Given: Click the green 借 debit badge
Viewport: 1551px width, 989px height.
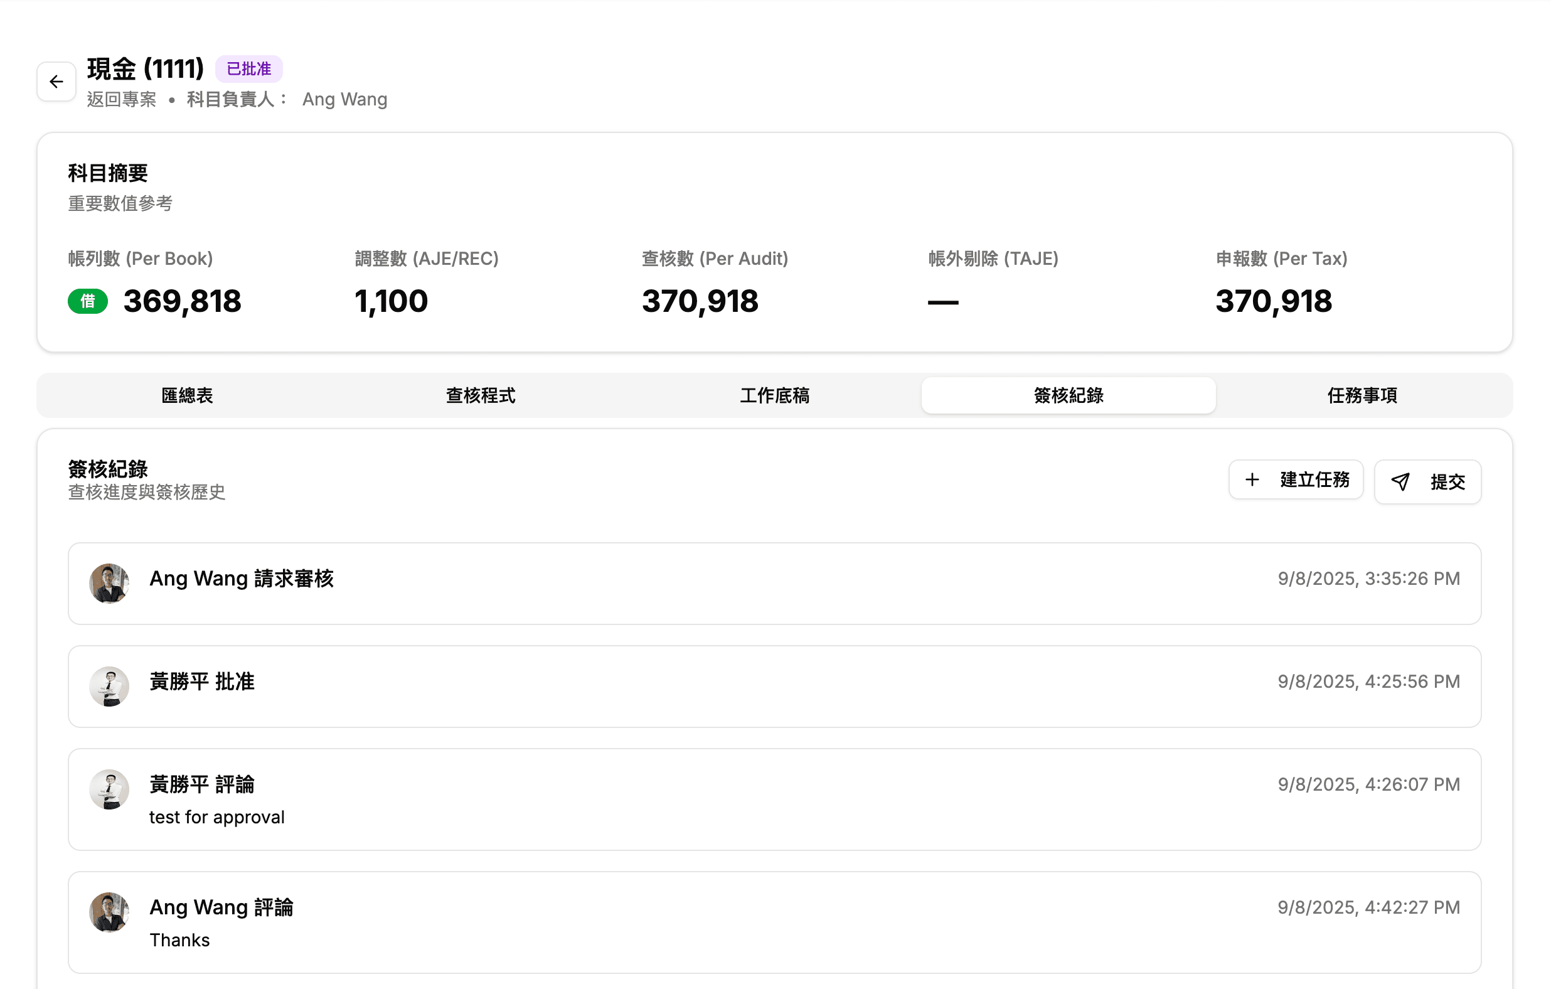Looking at the screenshot, I should pos(88,301).
